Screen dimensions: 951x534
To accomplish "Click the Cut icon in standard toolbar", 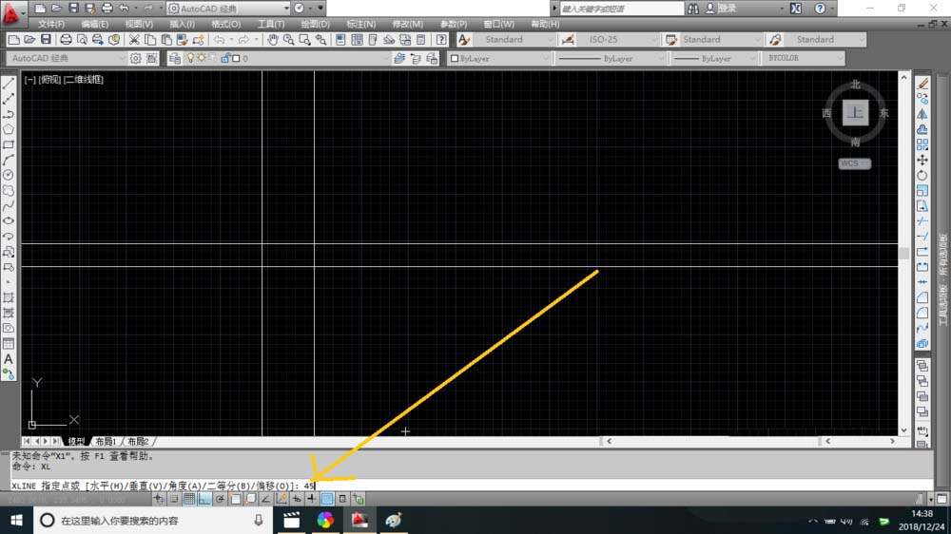I will click(134, 40).
